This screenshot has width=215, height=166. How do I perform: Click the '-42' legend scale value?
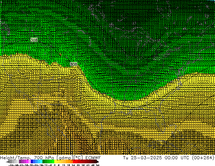click(21, 165)
